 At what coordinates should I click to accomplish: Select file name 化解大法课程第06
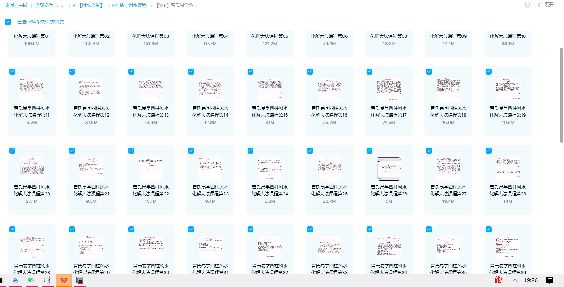click(329, 36)
